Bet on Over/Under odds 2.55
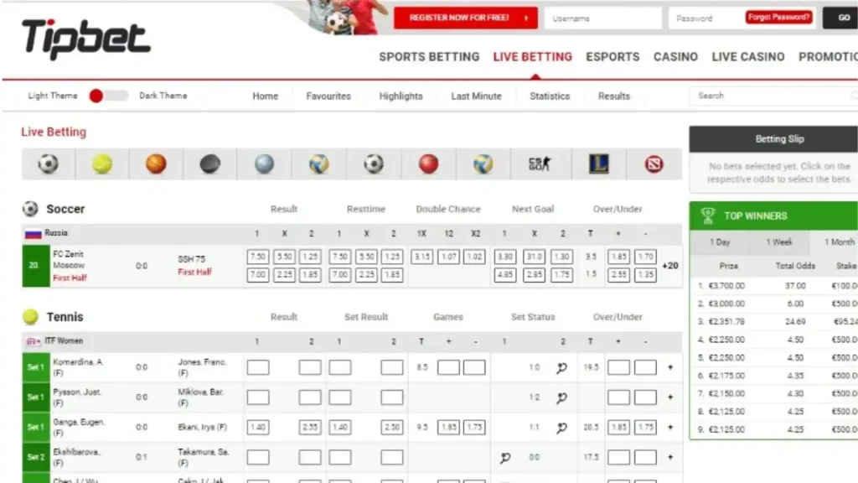The width and height of the screenshot is (858, 483). [618, 274]
